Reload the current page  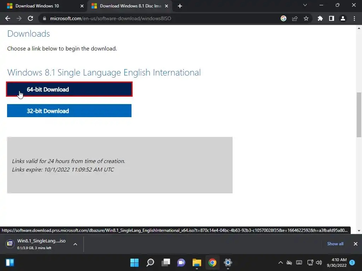tap(30, 18)
